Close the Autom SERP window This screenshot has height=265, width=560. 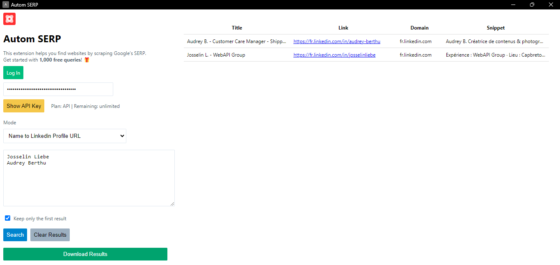click(x=551, y=5)
